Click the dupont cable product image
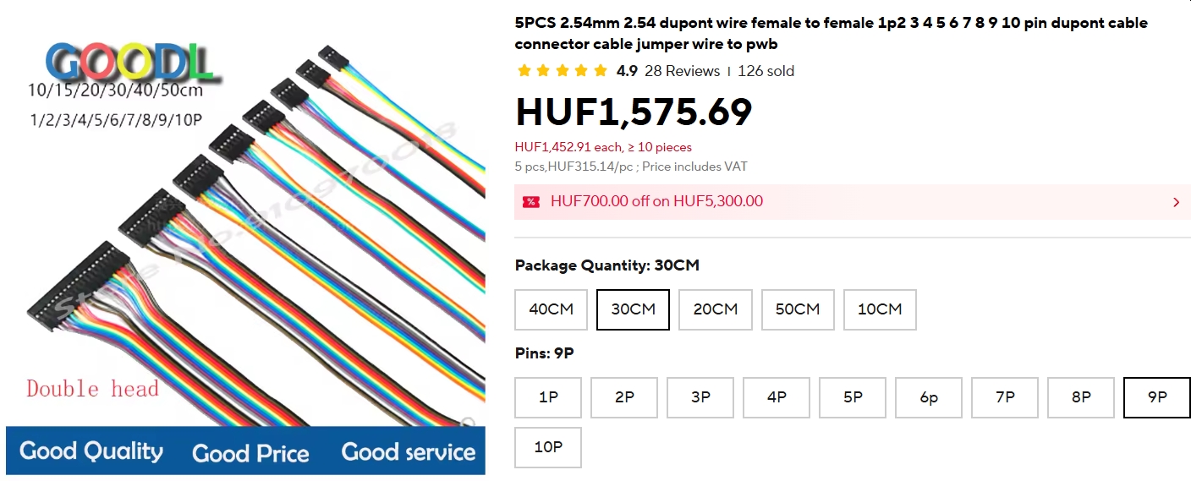Image resolution: width=1191 pixels, height=481 pixels. pos(245,237)
